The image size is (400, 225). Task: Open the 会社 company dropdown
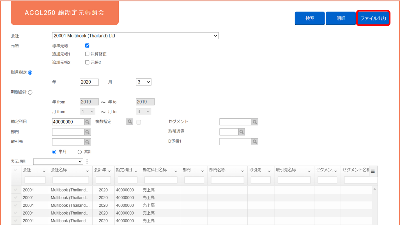pos(135,36)
